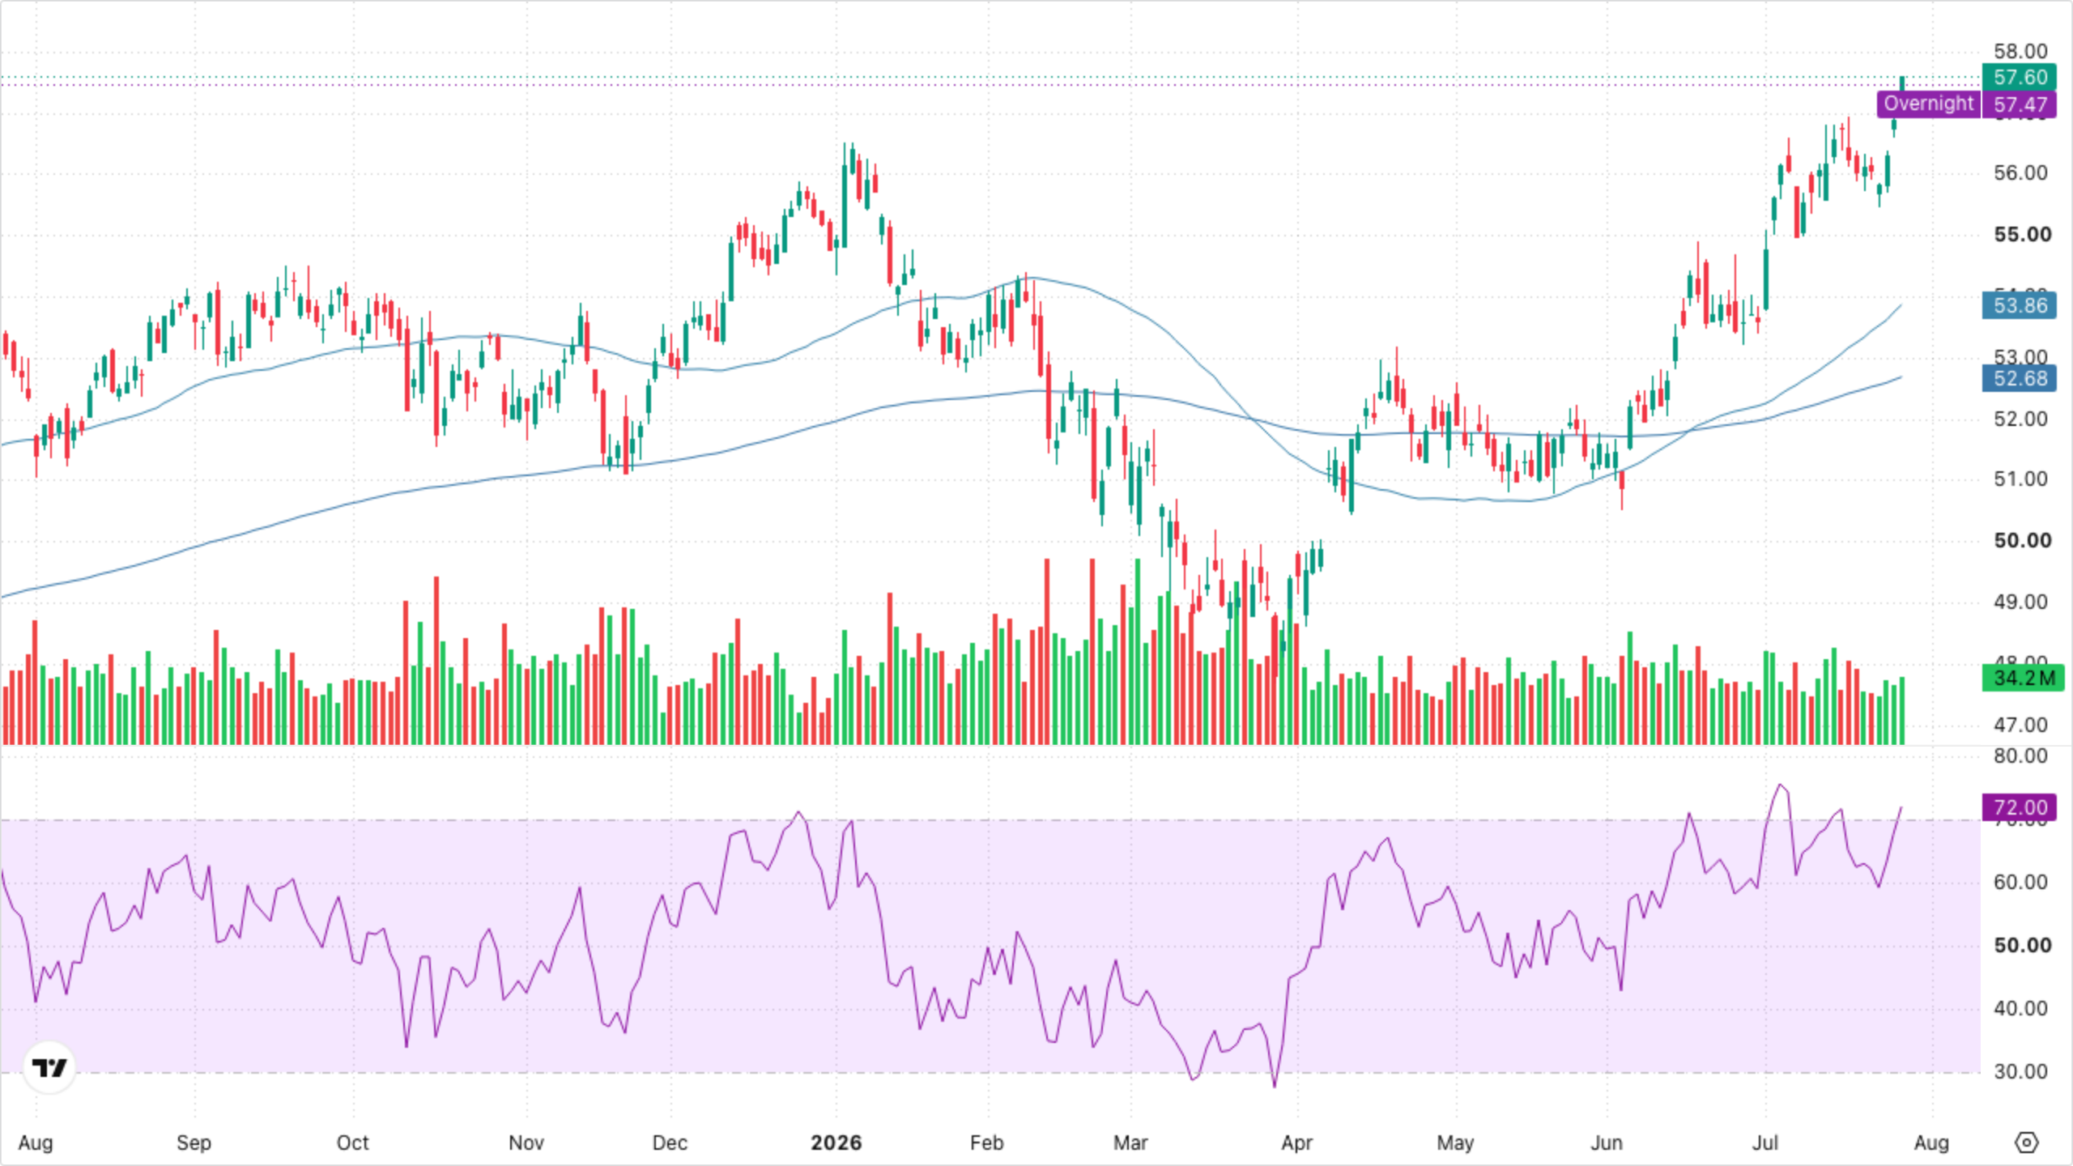Click the 34.2M volume label

coord(2023,678)
